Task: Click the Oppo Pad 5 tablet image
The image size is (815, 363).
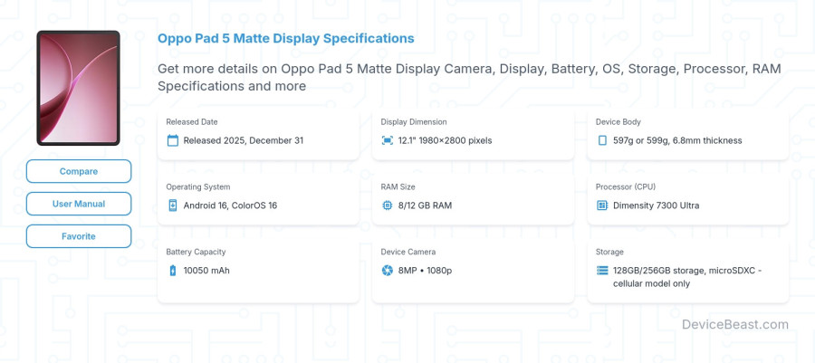Action: [x=79, y=88]
